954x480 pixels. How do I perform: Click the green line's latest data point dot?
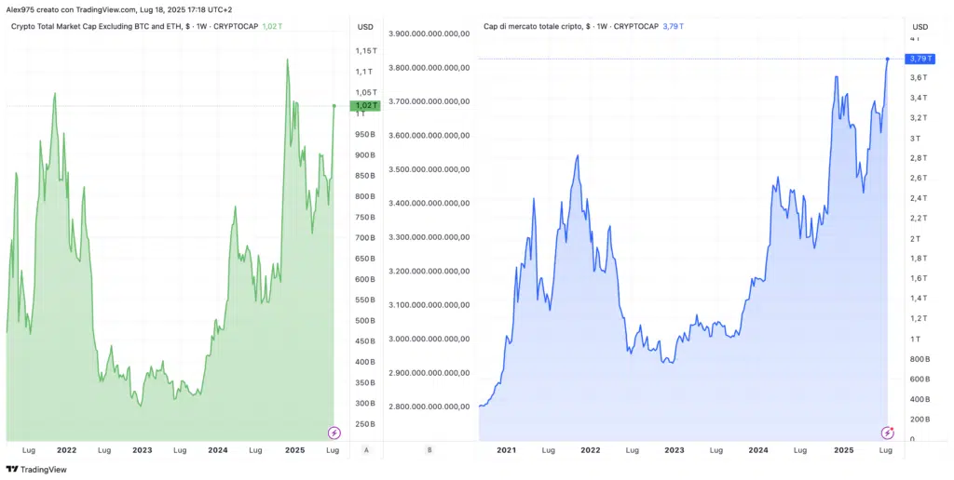[334, 106]
